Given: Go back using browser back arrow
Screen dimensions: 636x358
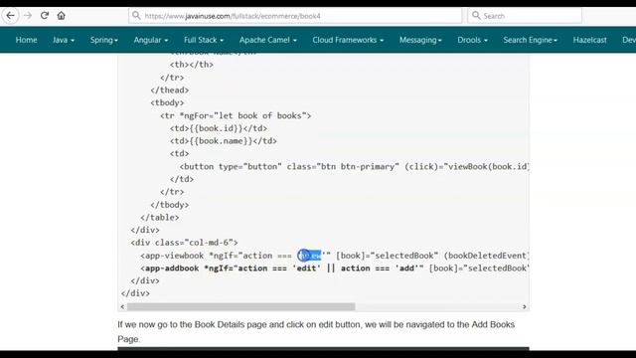Looking at the screenshot, I should click(x=11, y=16).
